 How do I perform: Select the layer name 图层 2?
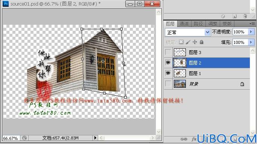coord(195,63)
